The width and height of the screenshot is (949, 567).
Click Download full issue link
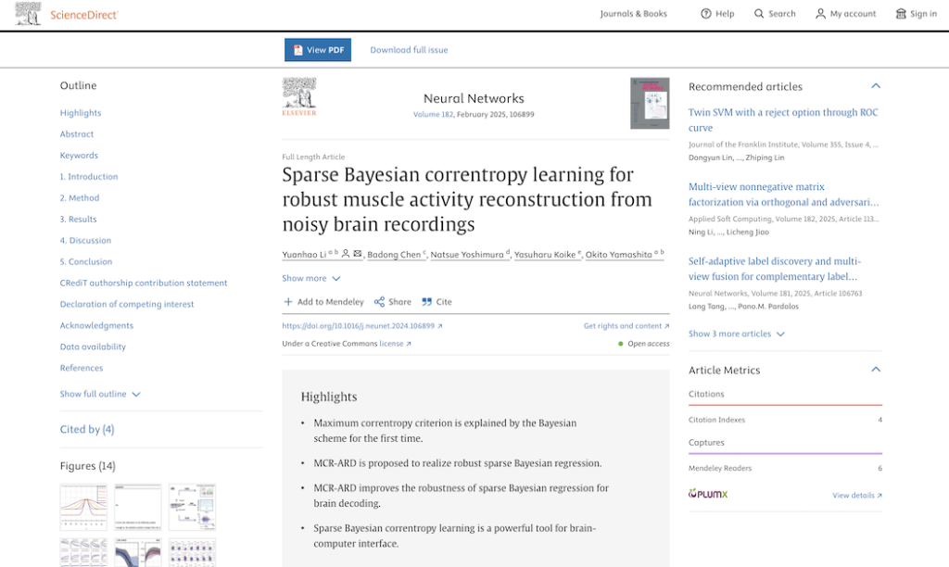tap(409, 50)
